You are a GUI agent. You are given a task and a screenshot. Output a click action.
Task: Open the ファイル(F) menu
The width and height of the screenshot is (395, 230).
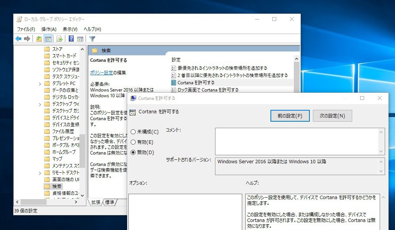tap(26, 29)
